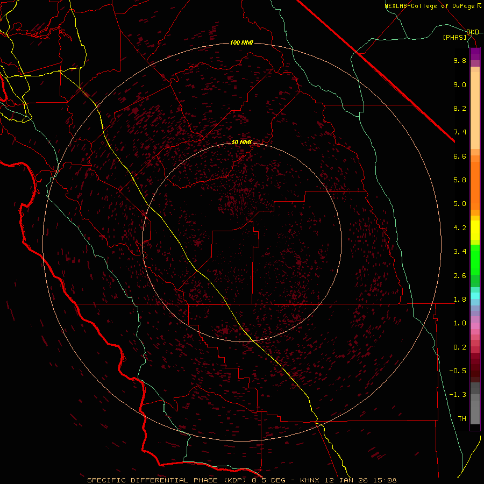The height and width of the screenshot is (484, 484).
Task: Click the BKD station label
Action: 472,32
